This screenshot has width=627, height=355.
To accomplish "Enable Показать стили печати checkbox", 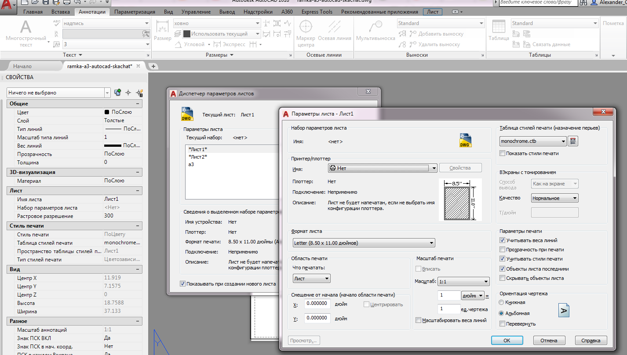I will [503, 153].
